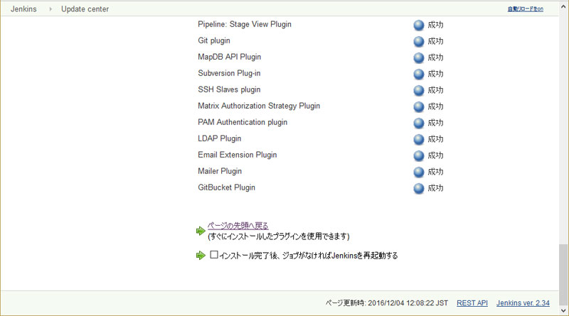Screen dimensions: 569x316
Task: Select the Git plugin text
Action: [214, 40]
